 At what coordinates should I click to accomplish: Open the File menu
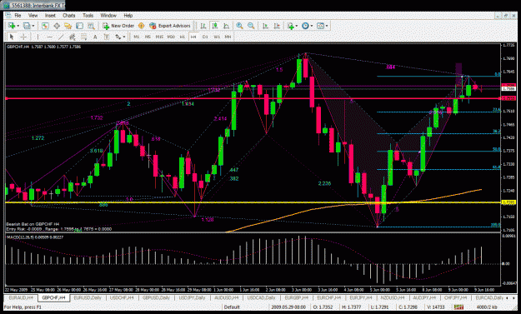(18, 15)
